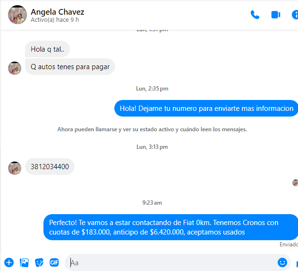
Task: Open the emoji picker
Action: (282, 262)
